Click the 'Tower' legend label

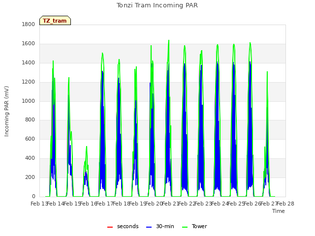pyautogui.click(x=199, y=226)
